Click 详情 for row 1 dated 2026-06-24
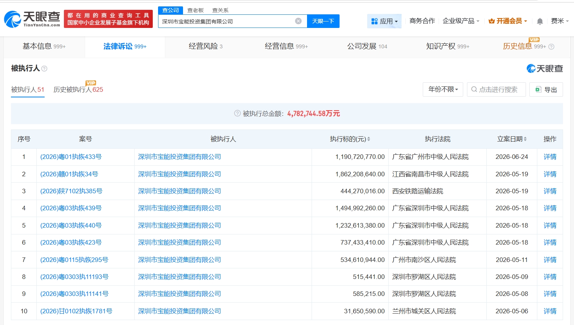 pyautogui.click(x=550, y=157)
